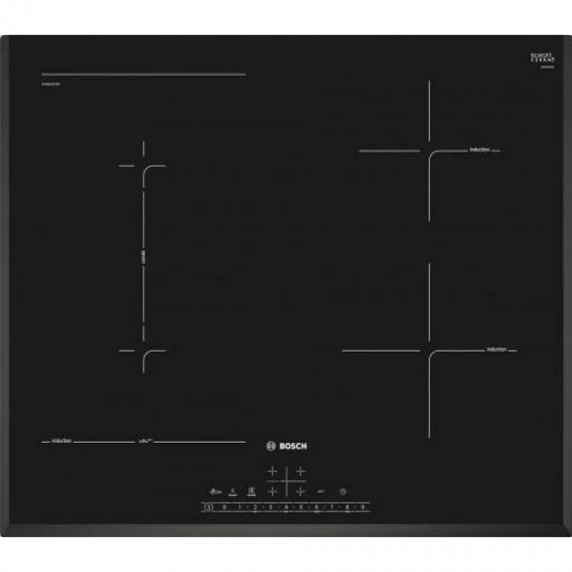Set power level 3 on the slider strip

click(x=271, y=507)
